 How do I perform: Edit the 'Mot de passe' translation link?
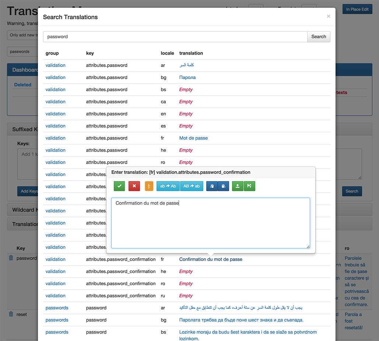coord(193,138)
